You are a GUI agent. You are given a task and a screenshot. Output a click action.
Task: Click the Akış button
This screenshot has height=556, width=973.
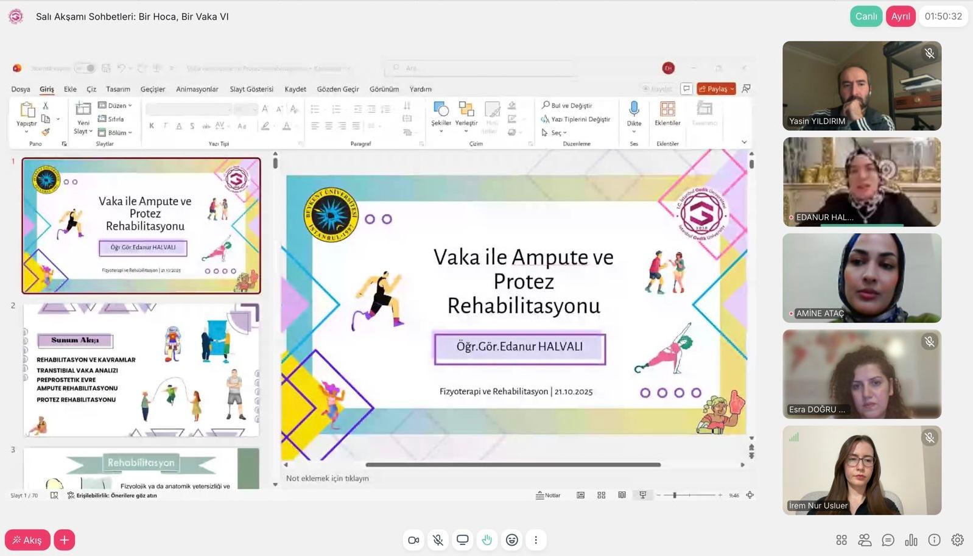[x=27, y=540]
